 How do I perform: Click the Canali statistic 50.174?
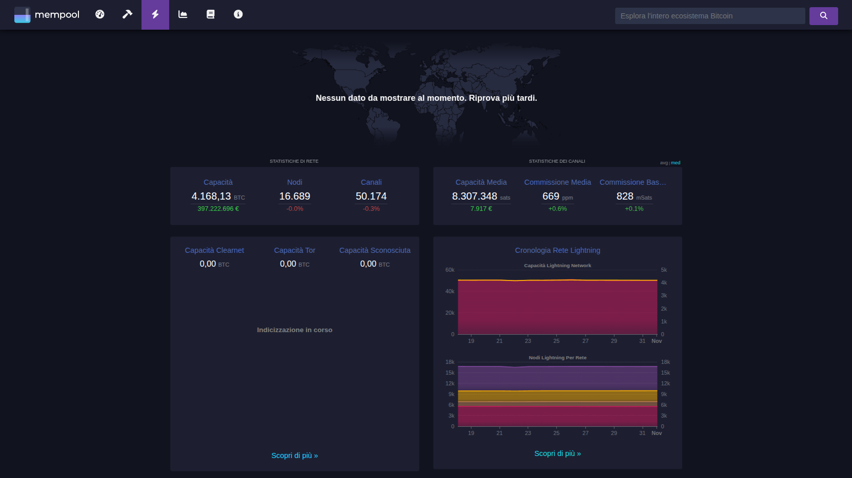(x=371, y=196)
